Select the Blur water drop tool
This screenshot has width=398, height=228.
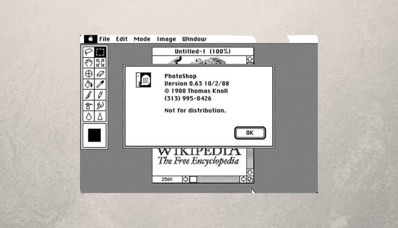(x=89, y=116)
